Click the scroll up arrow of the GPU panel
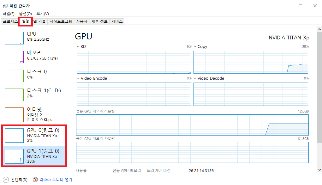Screen dimensions: 322x185 click(x=319, y=29)
